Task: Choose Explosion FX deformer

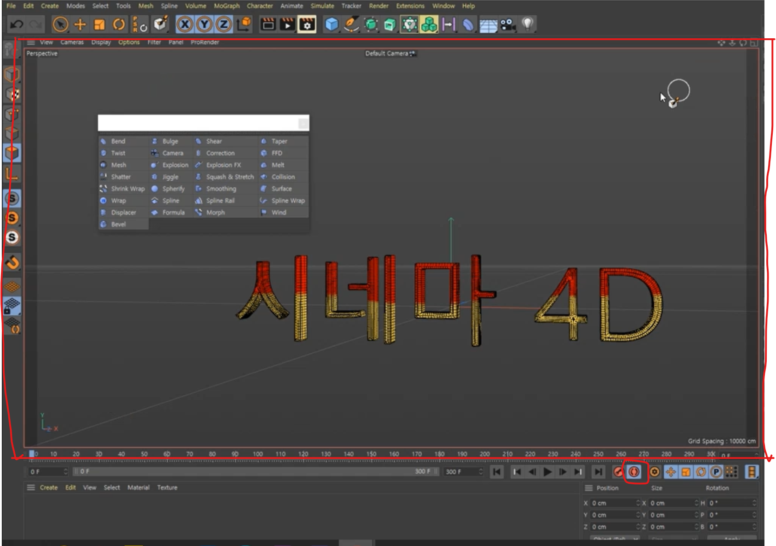Action: tap(225, 165)
